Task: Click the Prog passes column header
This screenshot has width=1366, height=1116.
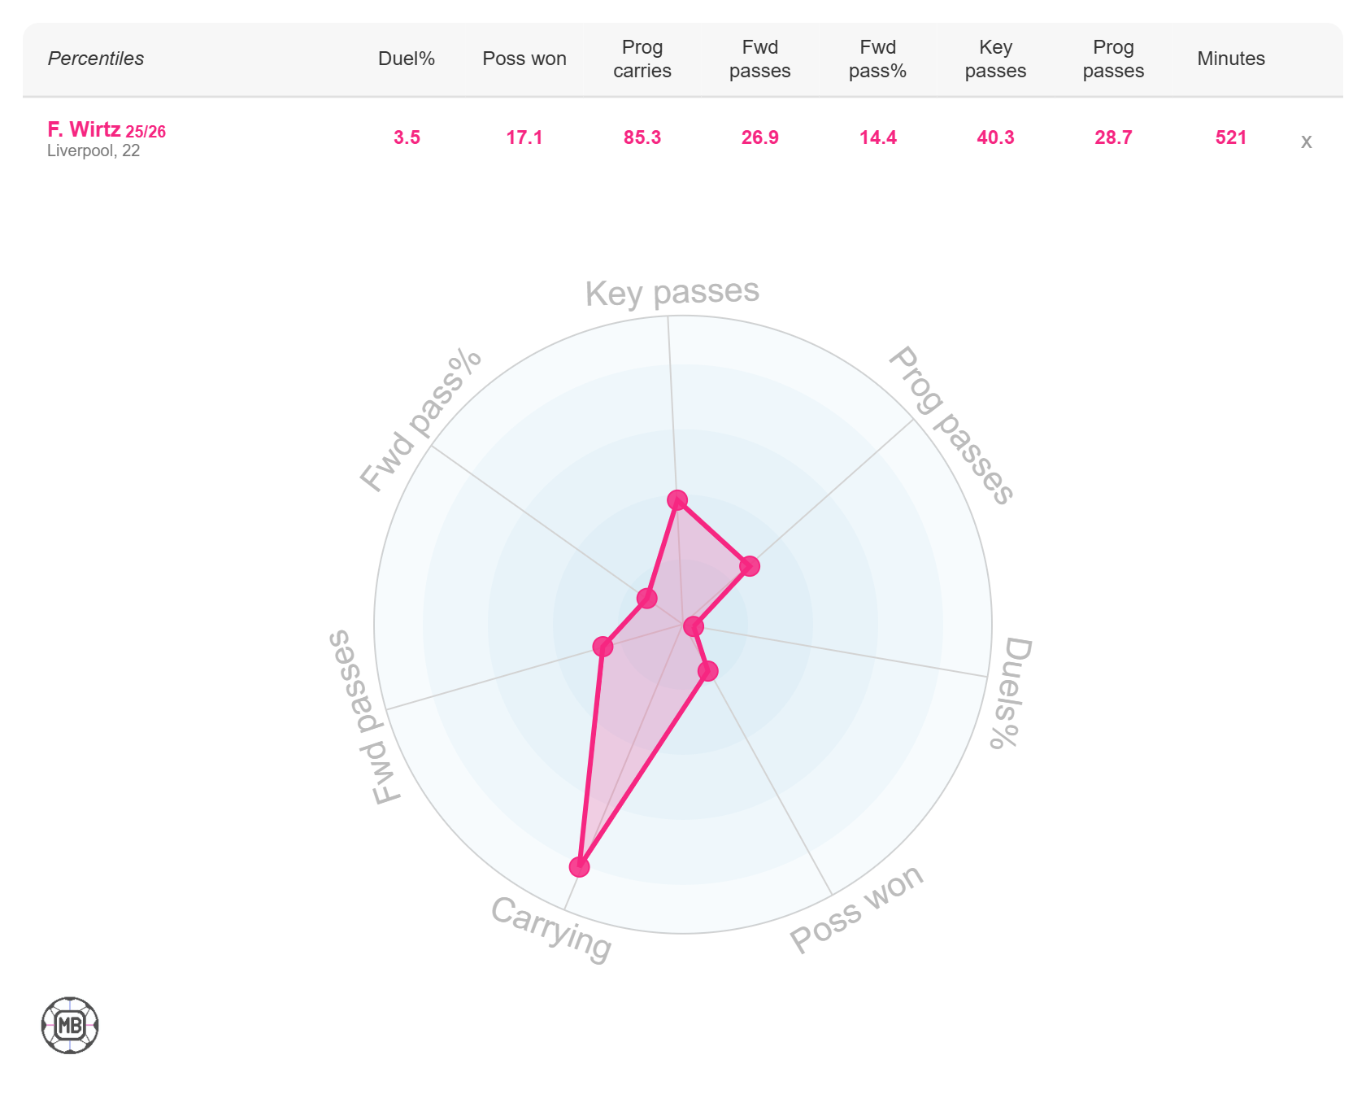Action: click(x=1113, y=59)
